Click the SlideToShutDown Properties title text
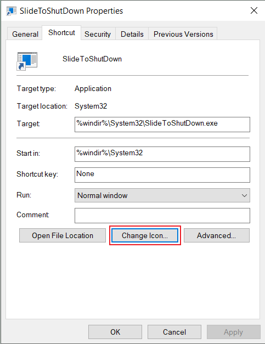 [71, 11]
